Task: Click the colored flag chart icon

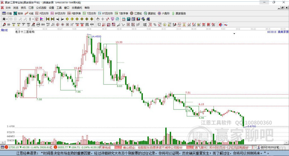Action: pos(42,19)
